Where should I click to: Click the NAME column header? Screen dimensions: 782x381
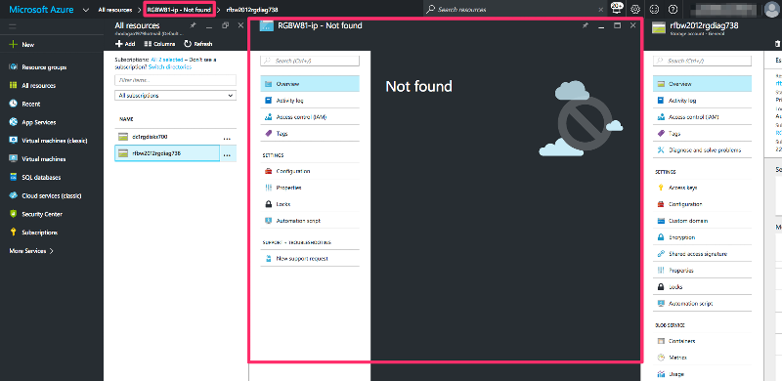[126, 119]
